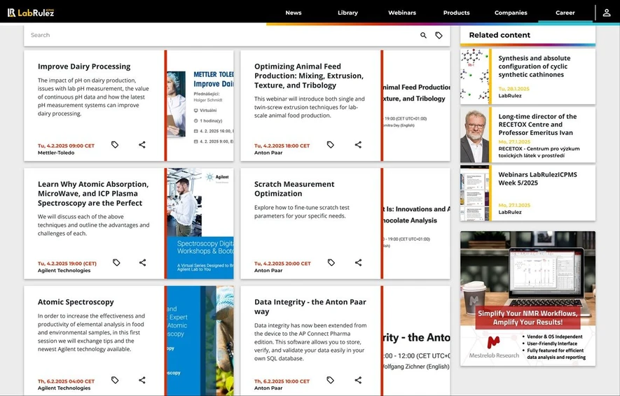Open Data Integrity - the Anton Paar way
Screen dimensions: 620x396
click(310, 306)
